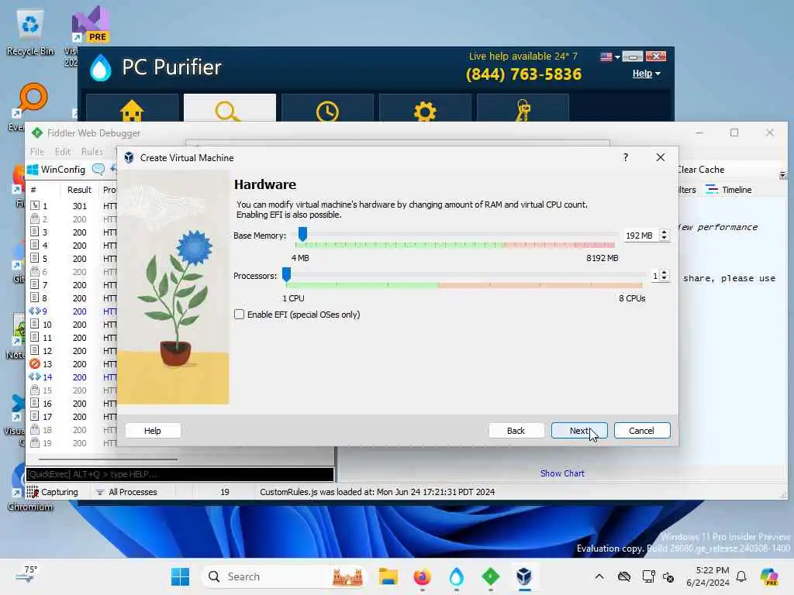Screen dimensions: 794x595
Task: Open the PC Purifier Help dropdown
Action: pyautogui.click(x=646, y=74)
